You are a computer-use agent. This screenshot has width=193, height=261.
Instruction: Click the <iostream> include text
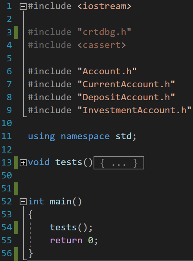point(105,6)
